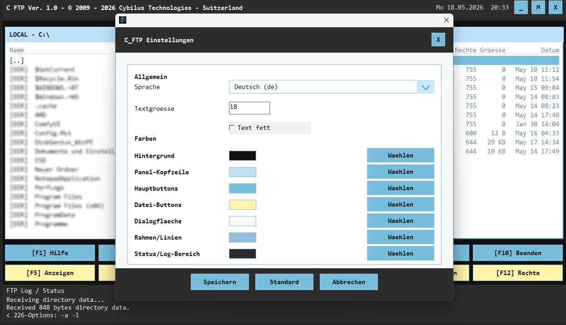Click the Status/Log-Bereich color swatch
Screen dimensions: 566x325
243,254
